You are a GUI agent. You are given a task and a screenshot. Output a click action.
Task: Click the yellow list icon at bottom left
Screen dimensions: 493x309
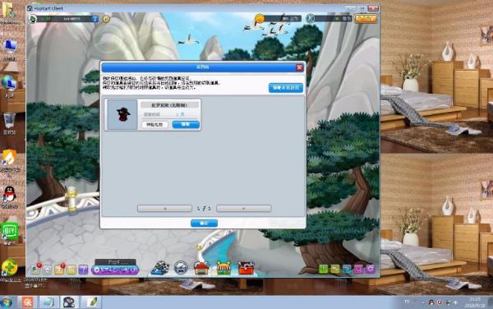click(x=71, y=270)
